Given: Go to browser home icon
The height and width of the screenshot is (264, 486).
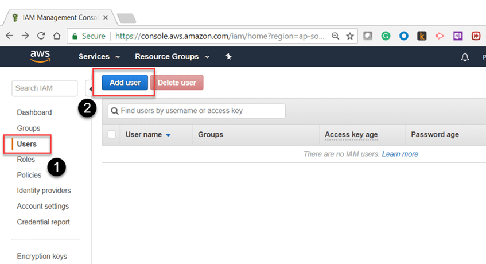Looking at the screenshot, I should click(57, 36).
